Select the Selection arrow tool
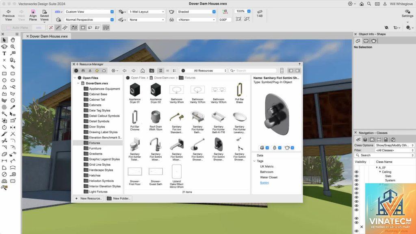 tap(4, 40)
